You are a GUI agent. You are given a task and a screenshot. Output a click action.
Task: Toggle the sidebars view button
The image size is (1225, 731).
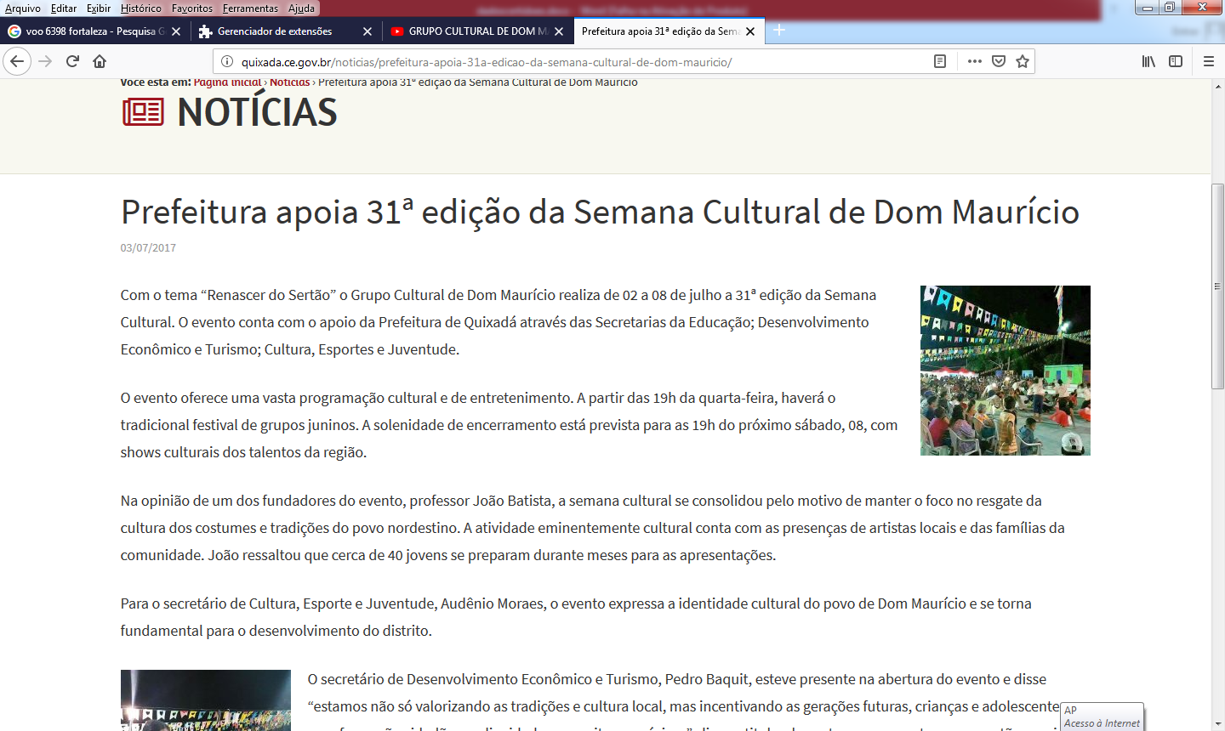point(1176,61)
